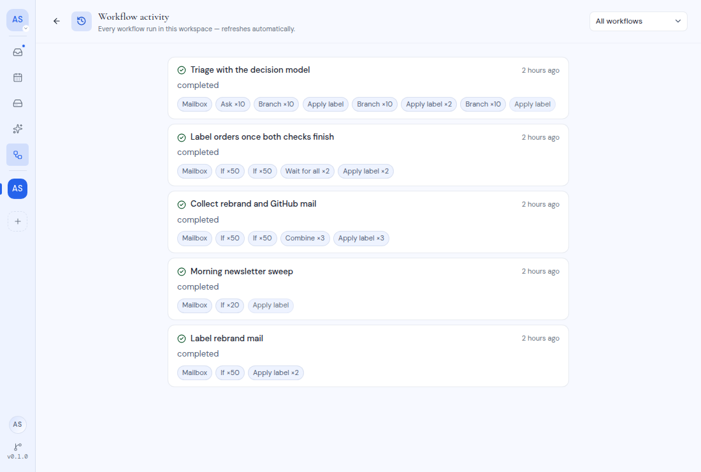Open the AS user profile avatar at bottom
This screenshot has height=472, width=701.
click(17, 425)
